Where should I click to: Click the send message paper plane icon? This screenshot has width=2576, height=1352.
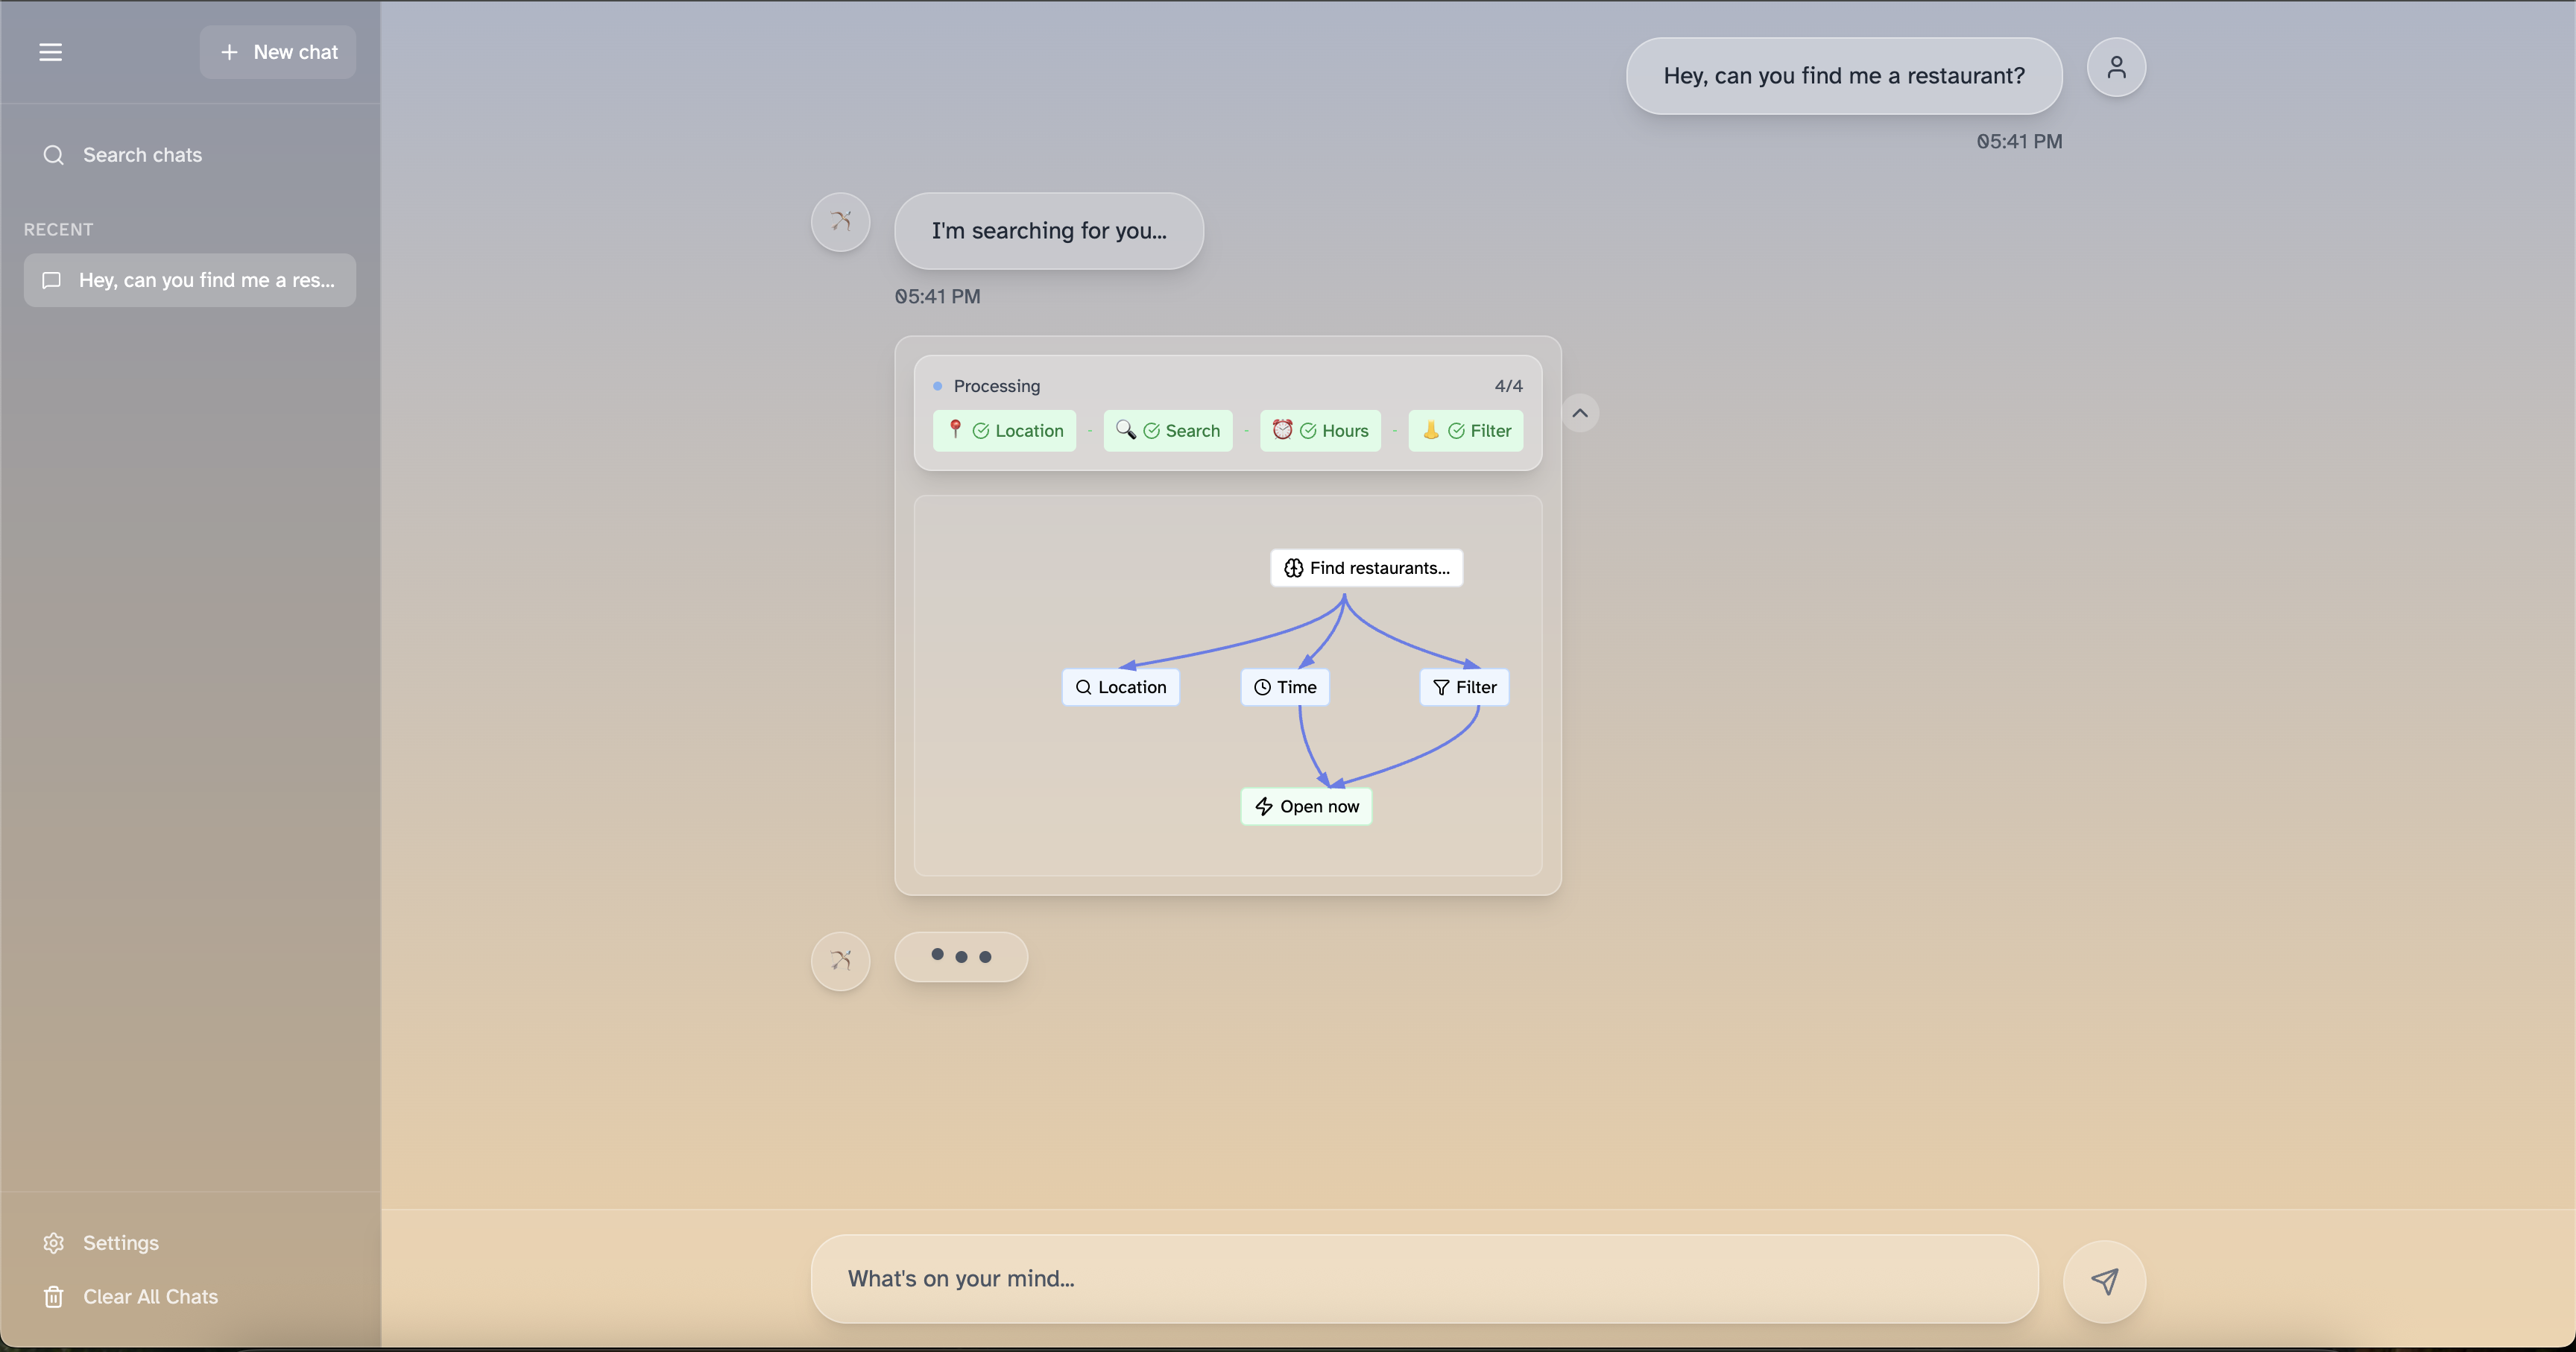[2104, 1281]
